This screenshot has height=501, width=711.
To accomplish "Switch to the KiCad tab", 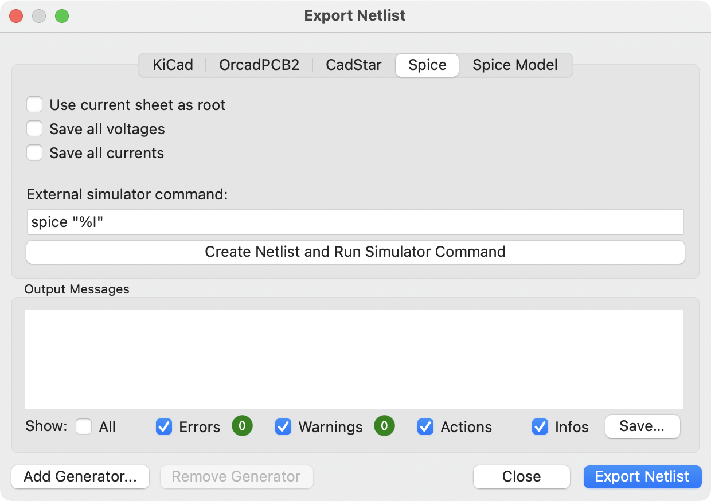I will click(x=172, y=65).
